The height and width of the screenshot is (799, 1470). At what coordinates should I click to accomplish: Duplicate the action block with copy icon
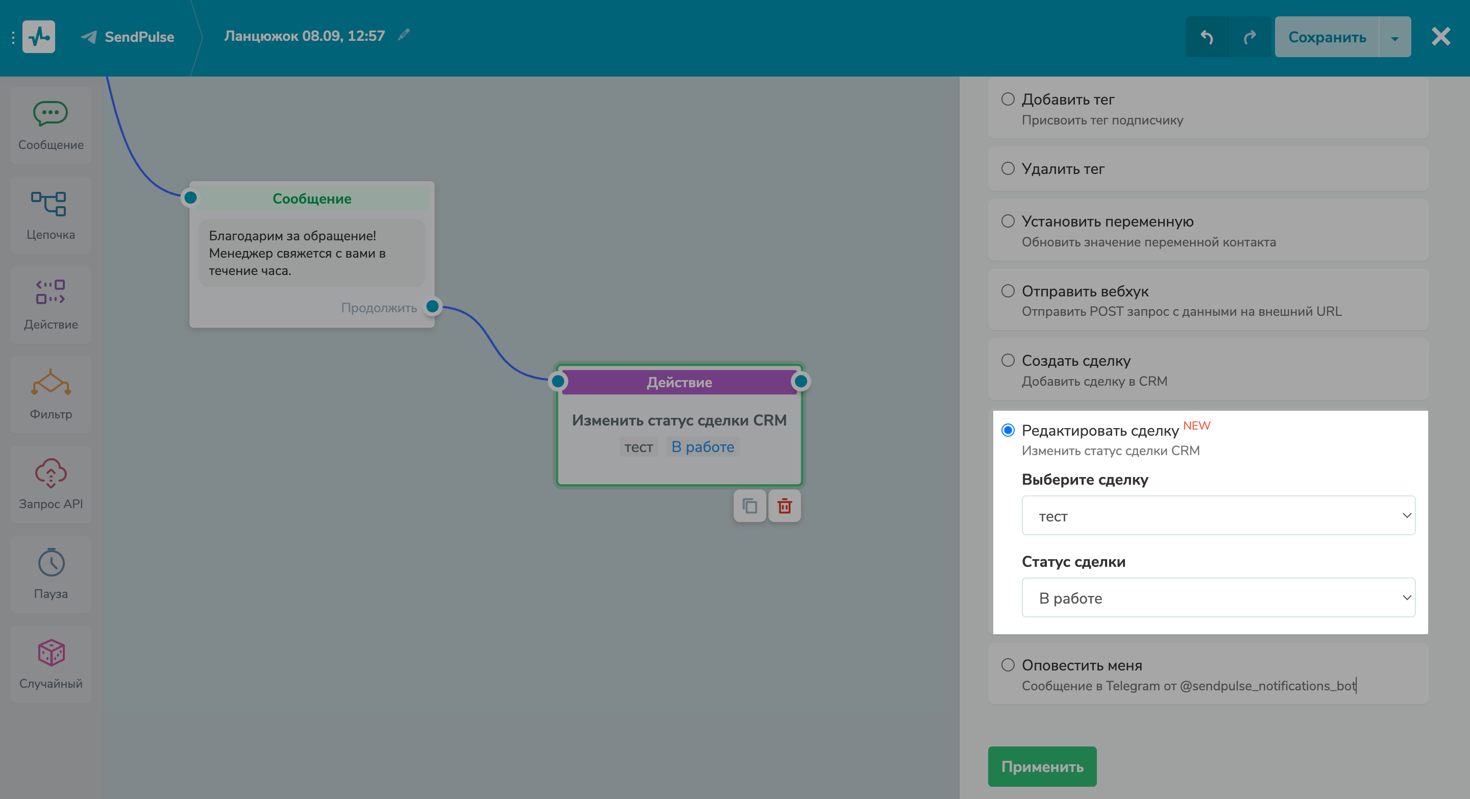point(749,506)
